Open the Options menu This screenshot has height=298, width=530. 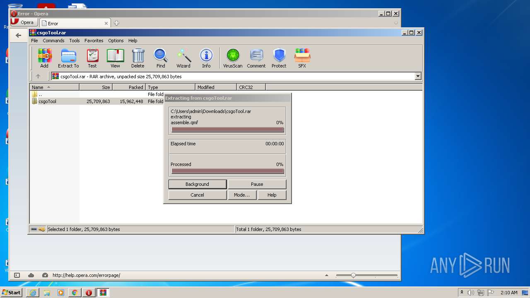(116, 41)
